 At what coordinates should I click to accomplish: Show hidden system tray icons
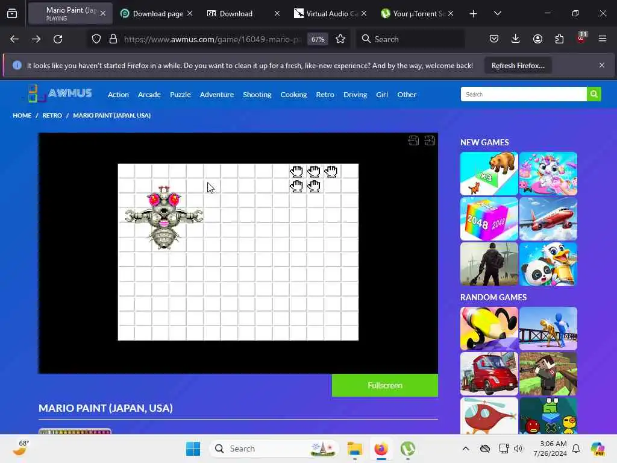466,449
